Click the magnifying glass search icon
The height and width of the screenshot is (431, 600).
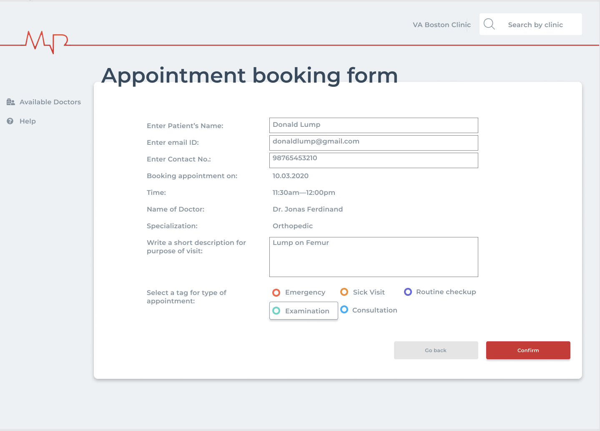[x=489, y=24]
